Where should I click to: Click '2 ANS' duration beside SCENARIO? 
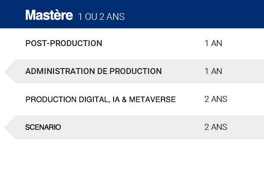pyautogui.click(x=216, y=127)
